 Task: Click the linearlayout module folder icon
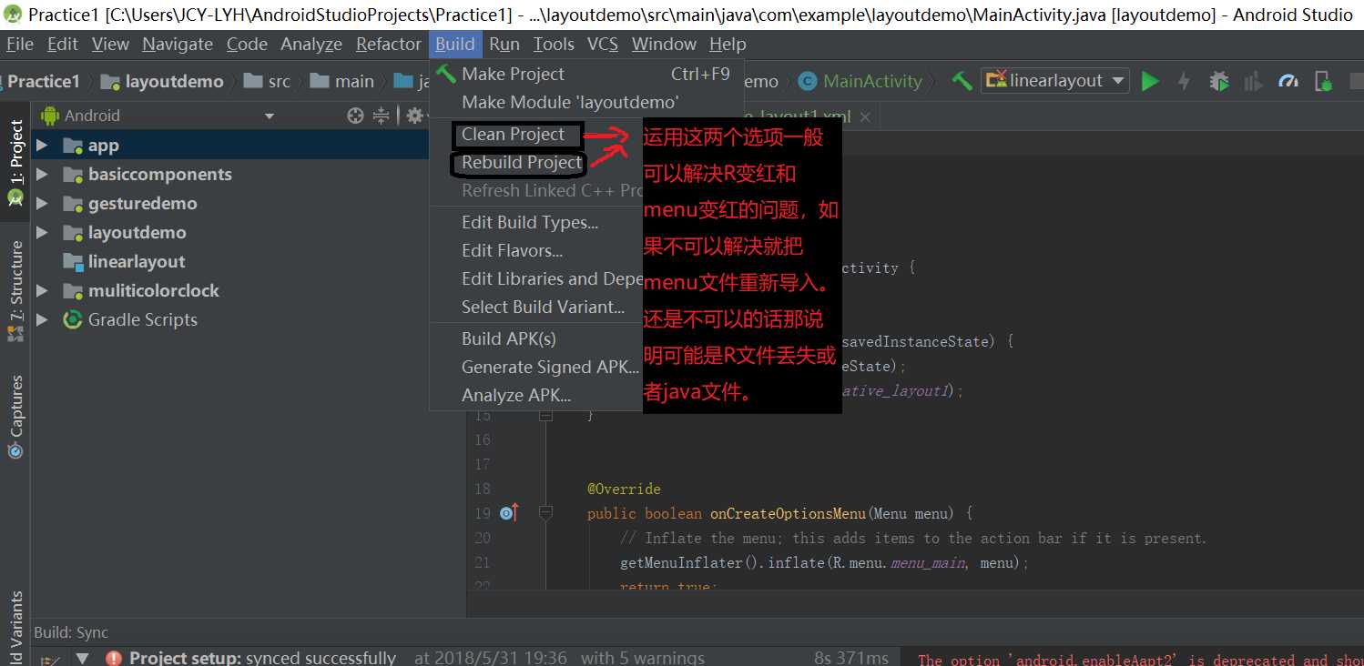coord(73,262)
